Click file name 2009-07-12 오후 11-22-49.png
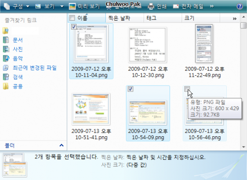The image size is (247, 180). coord(205,72)
